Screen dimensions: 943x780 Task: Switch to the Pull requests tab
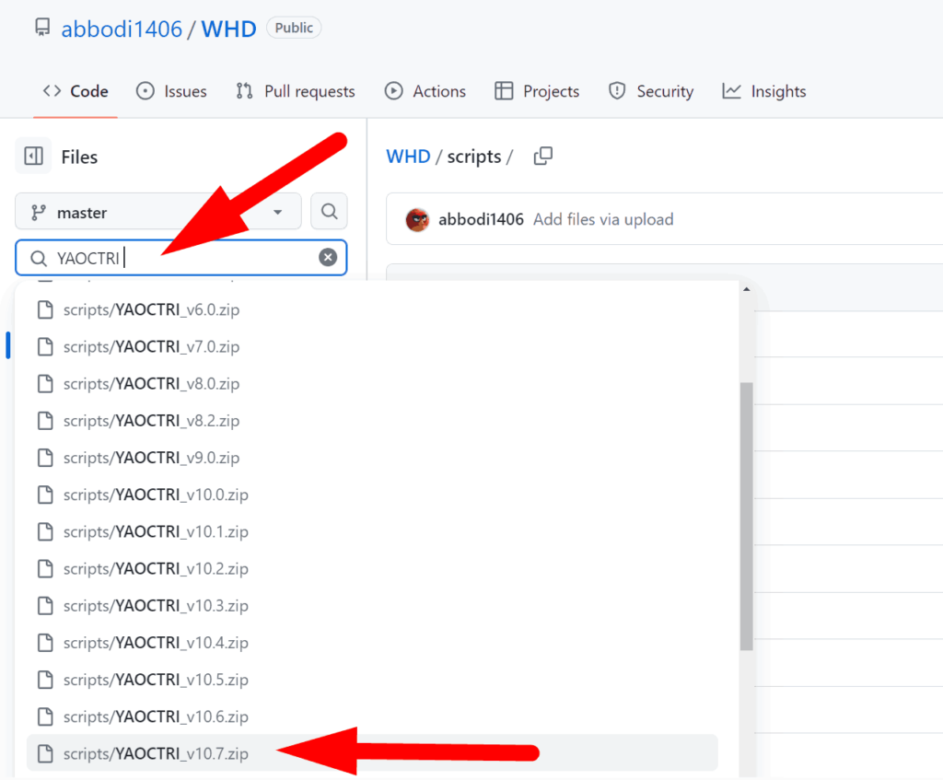[x=296, y=91]
